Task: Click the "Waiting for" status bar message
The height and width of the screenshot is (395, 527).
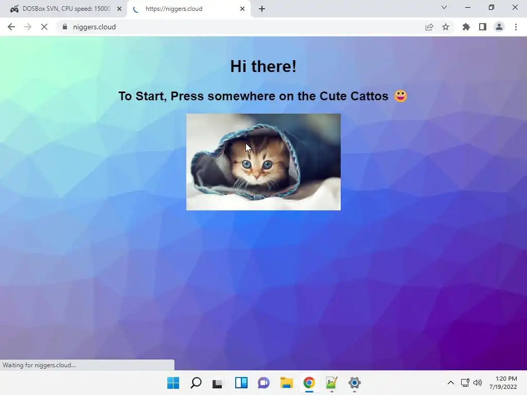Action: tap(39, 365)
